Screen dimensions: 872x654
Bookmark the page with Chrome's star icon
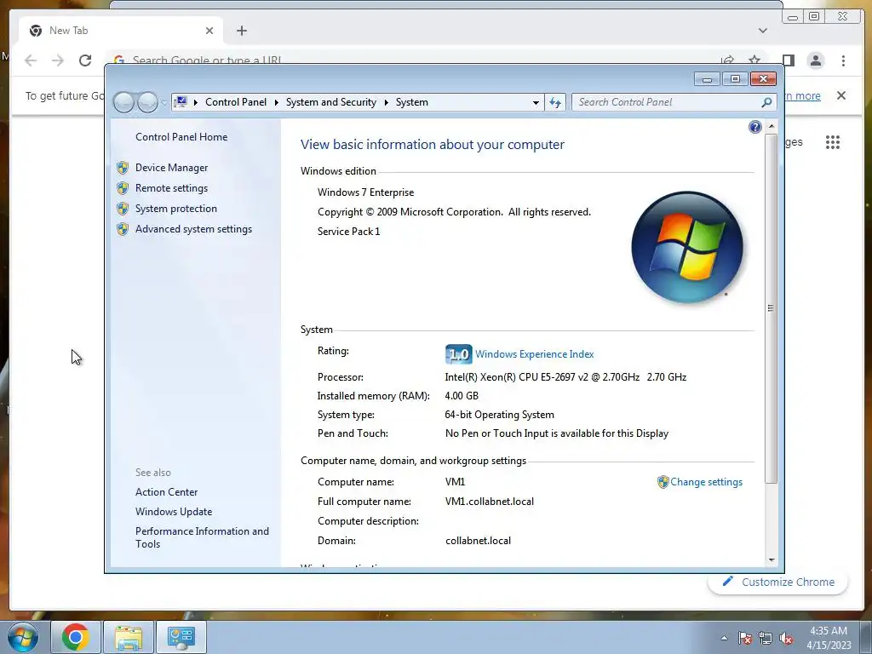point(754,60)
